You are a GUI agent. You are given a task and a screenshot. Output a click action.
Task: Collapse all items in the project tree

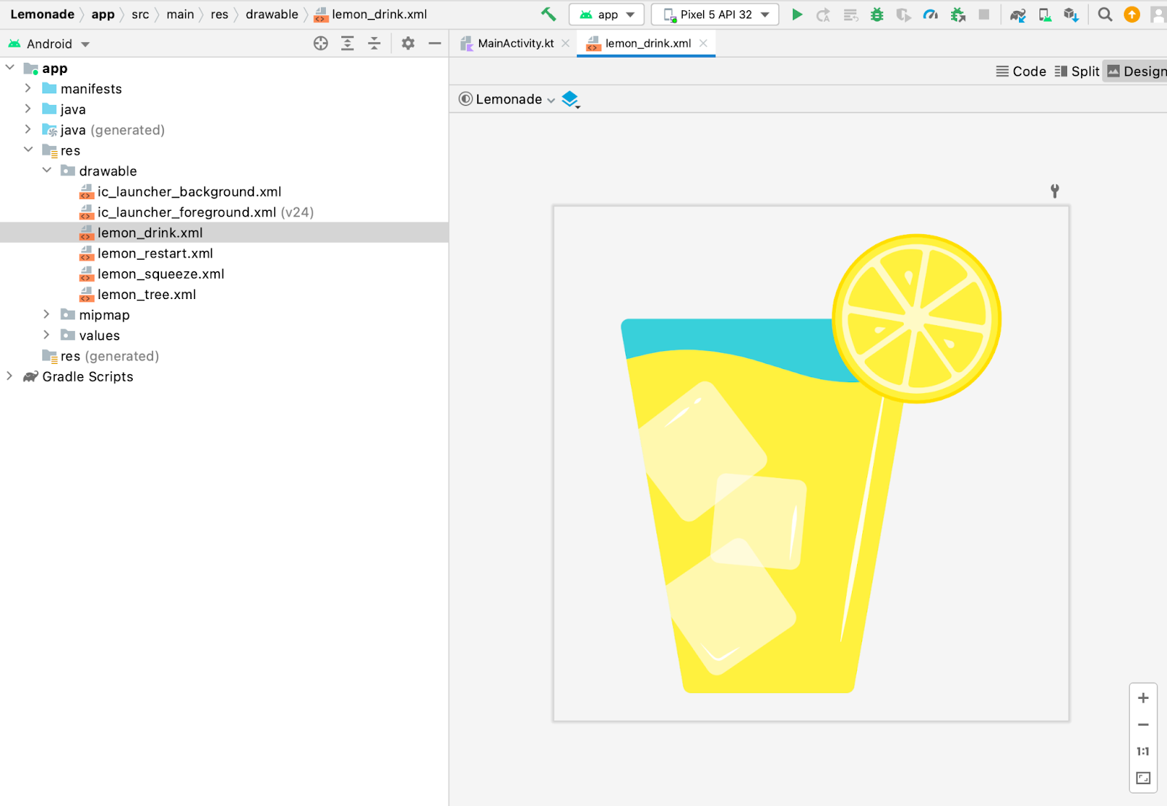point(374,44)
